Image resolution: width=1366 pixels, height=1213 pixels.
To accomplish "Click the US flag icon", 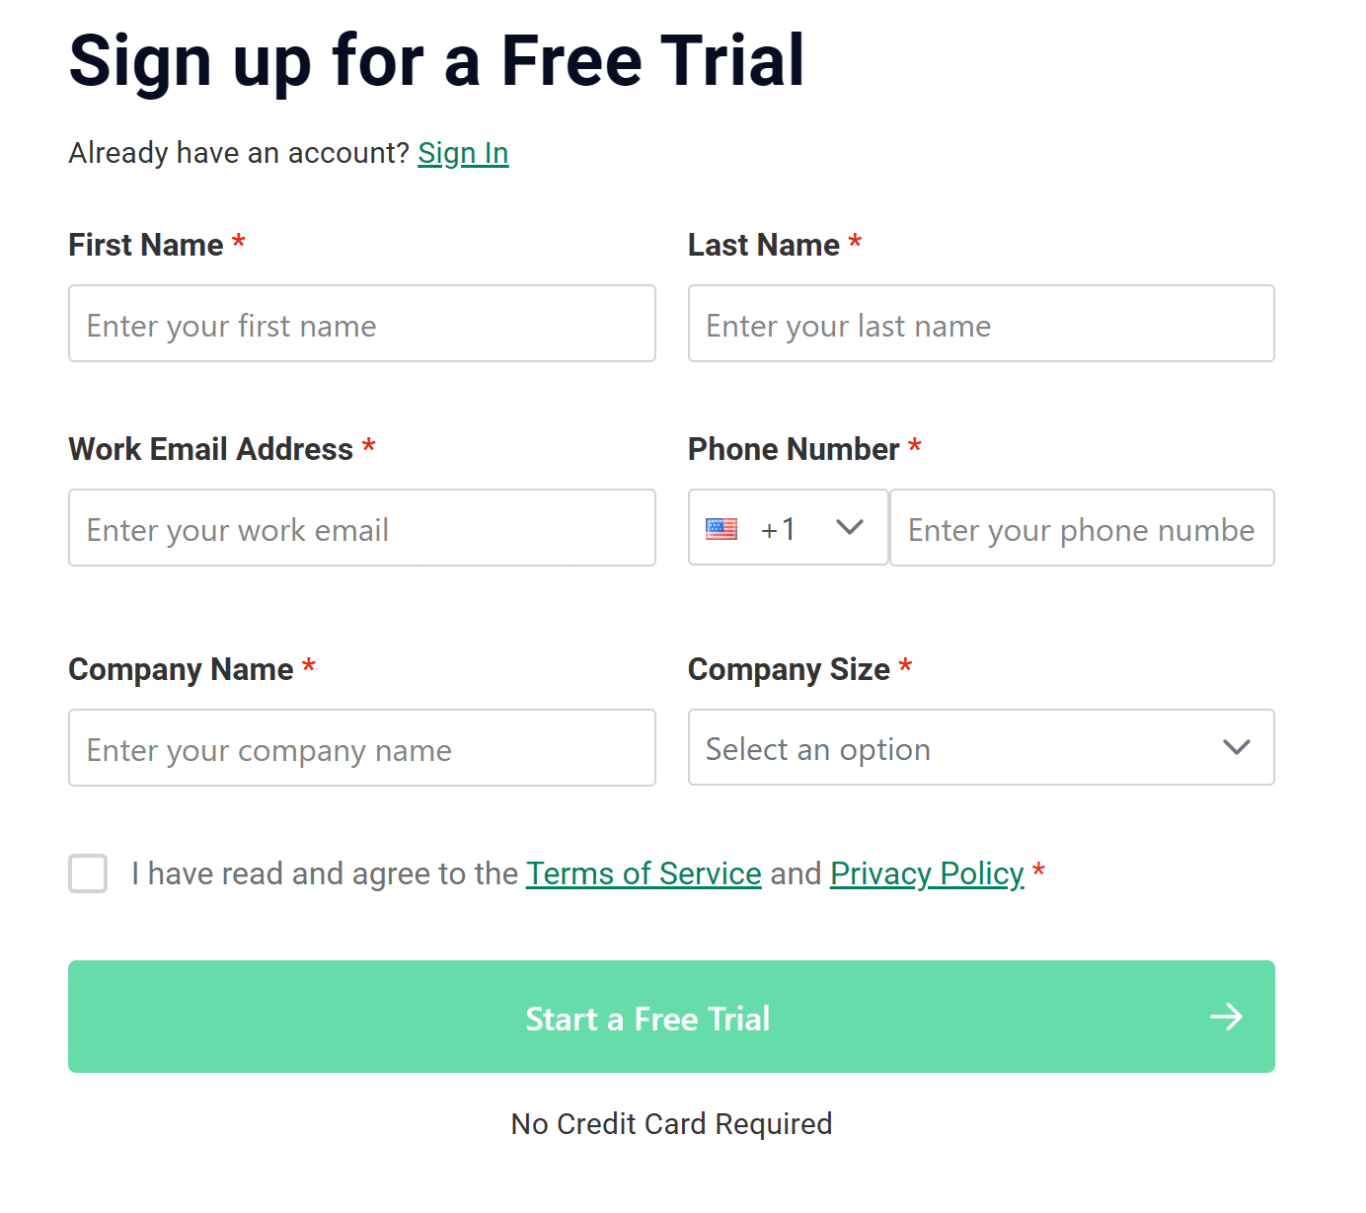I will tap(721, 529).
